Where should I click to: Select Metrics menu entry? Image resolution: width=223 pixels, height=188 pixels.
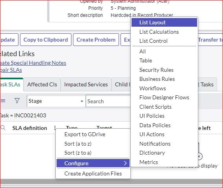click(149, 162)
